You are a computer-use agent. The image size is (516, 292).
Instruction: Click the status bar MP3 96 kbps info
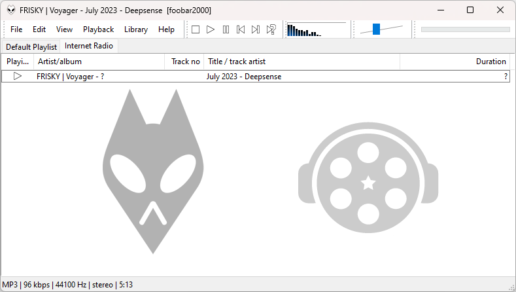(67, 285)
